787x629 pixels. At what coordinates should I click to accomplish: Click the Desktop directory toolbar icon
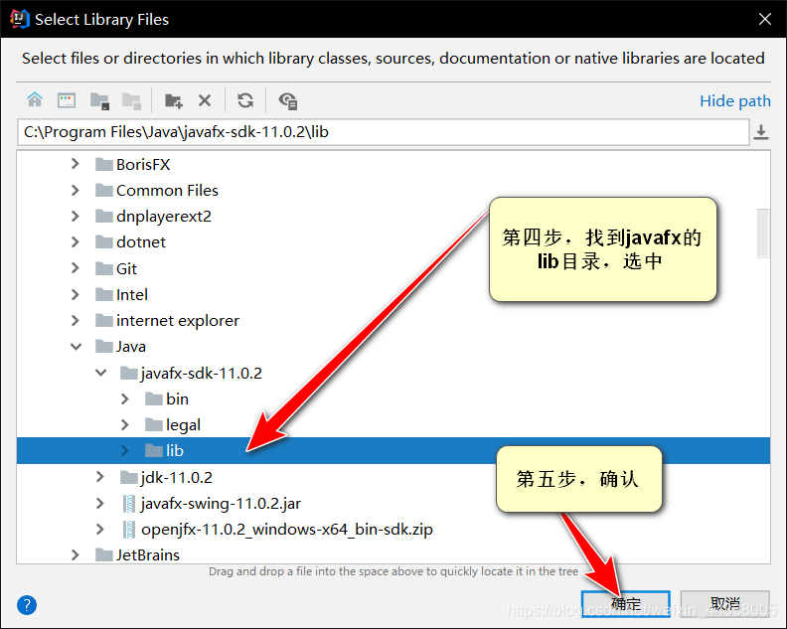67,100
